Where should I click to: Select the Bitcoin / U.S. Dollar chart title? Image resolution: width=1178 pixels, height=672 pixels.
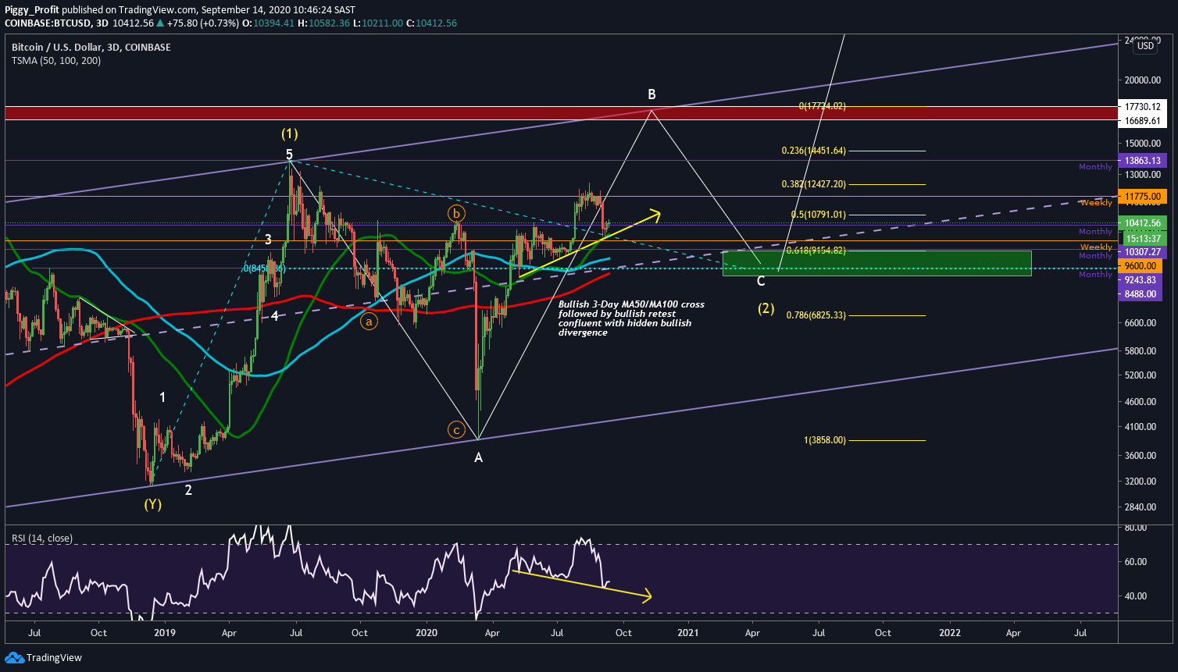pos(91,48)
